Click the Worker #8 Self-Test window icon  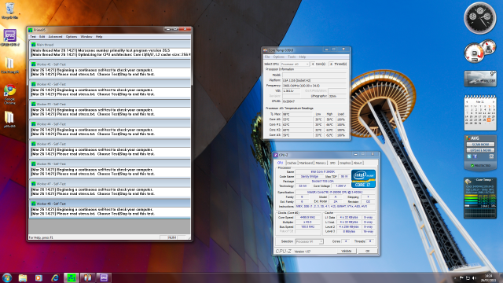click(x=33, y=204)
